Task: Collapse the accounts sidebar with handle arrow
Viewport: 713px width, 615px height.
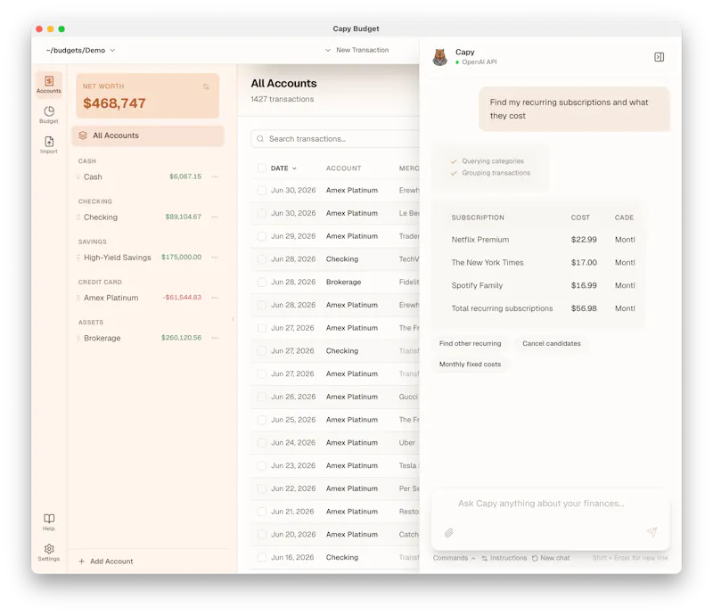Action: click(x=233, y=319)
